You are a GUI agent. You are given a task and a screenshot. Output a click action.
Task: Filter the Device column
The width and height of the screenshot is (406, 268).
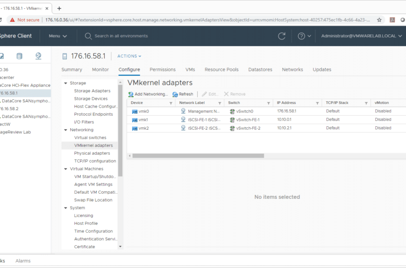[x=171, y=103]
